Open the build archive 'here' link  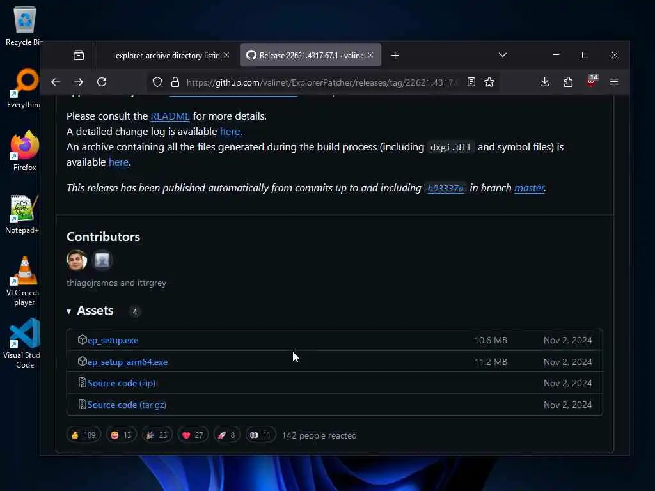pyautogui.click(x=118, y=162)
